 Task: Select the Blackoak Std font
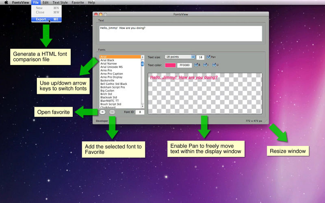(120, 97)
